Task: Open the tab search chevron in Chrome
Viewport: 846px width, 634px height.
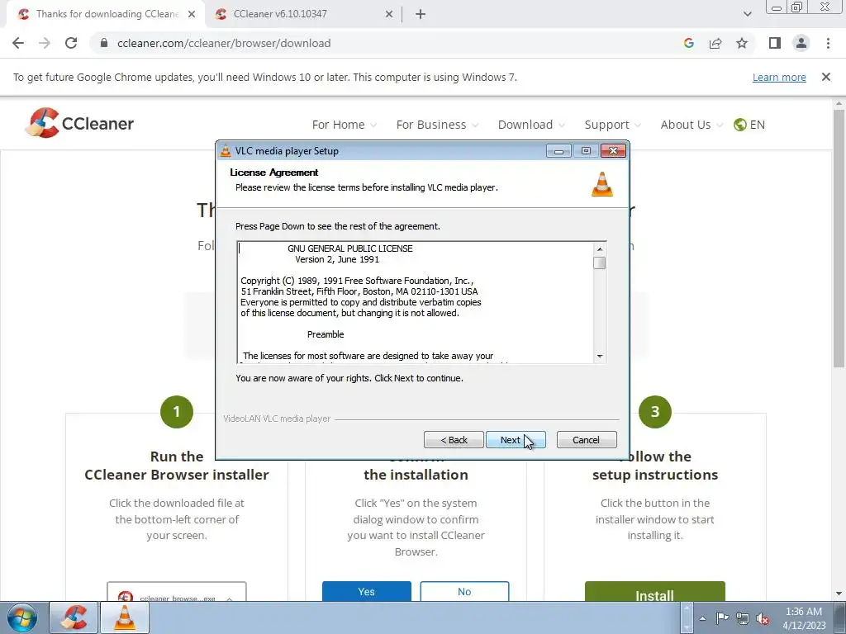Action: point(747,15)
